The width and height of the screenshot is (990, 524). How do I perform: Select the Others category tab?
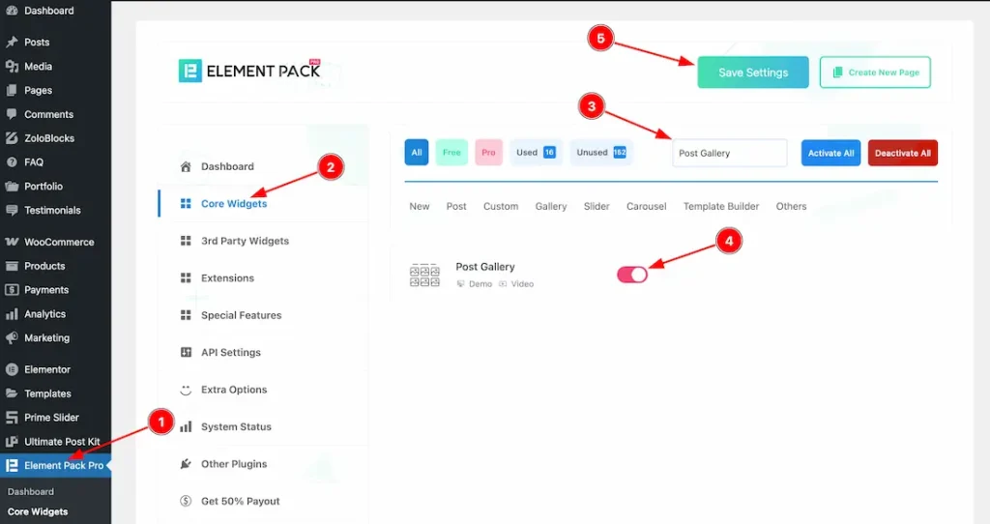[791, 207]
